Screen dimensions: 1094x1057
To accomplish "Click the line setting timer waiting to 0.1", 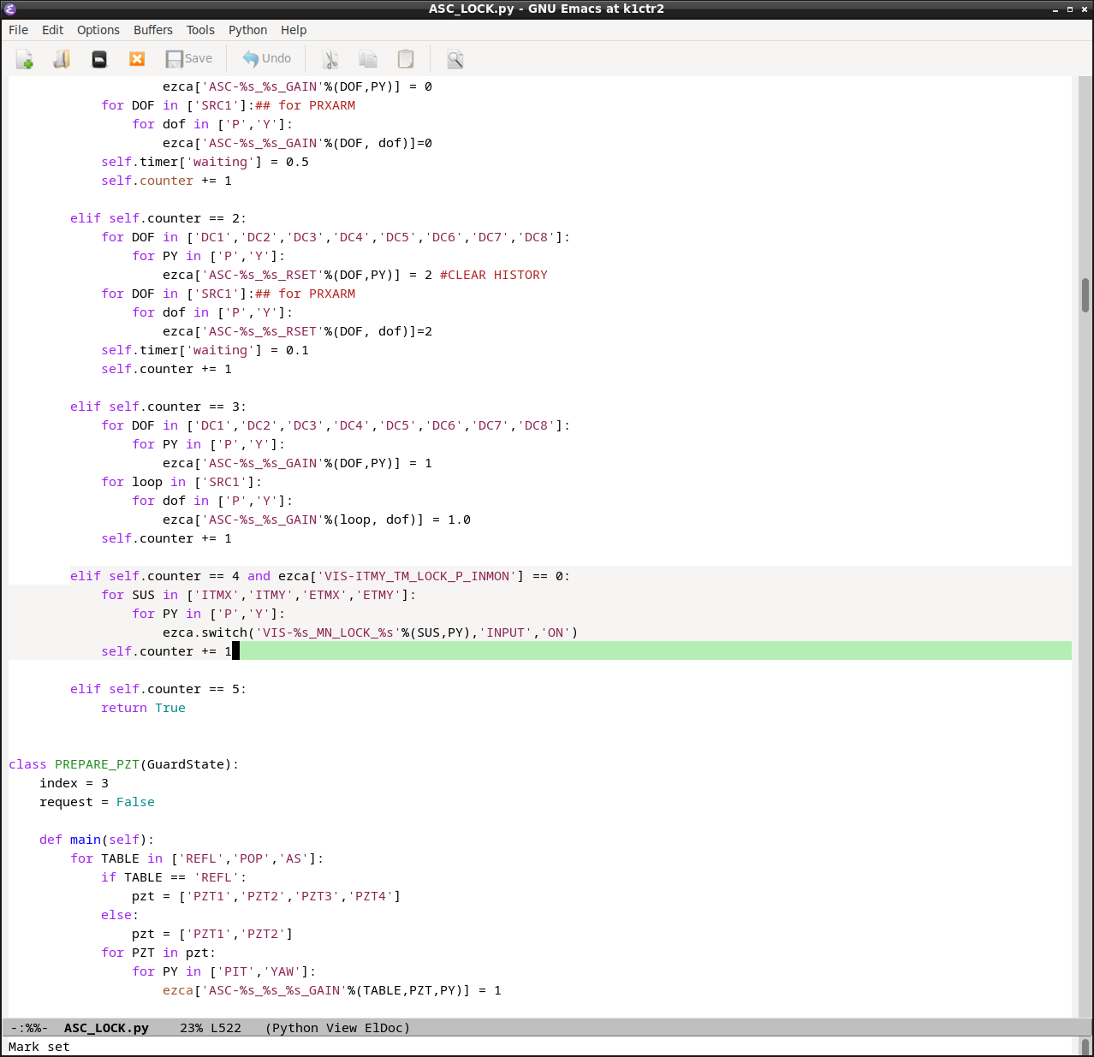I will point(205,350).
